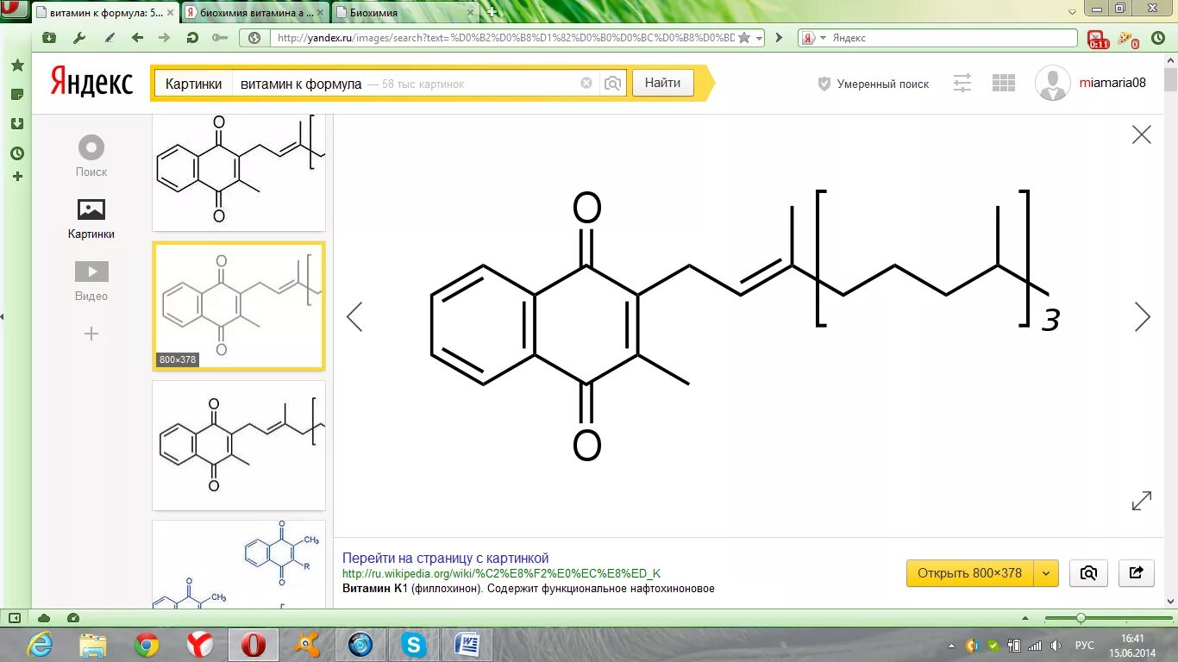Toggle the Opera panel sidebar button
1178x662 pixels.
15,618
